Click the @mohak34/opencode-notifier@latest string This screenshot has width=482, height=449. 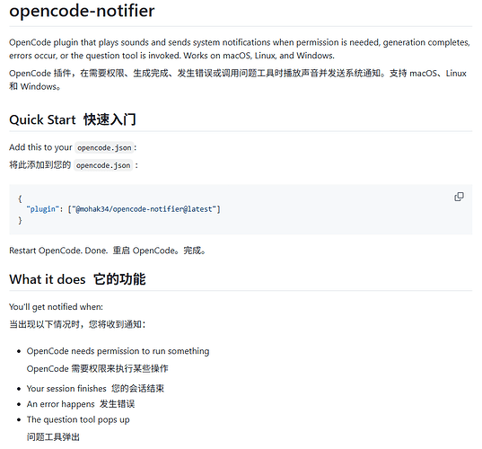coord(144,209)
